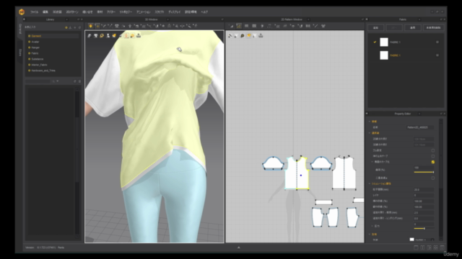Click the first layout icon at bottom right
This screenshot has width=462, height=259.
point(416,247)
